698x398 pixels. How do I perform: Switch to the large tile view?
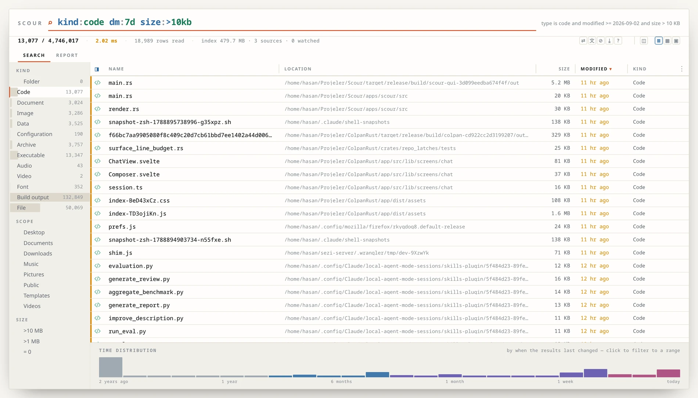[x=676, y=41]
